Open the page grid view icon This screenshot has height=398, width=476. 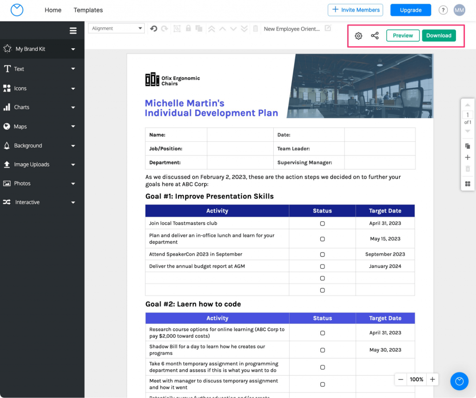pos(468,184)
